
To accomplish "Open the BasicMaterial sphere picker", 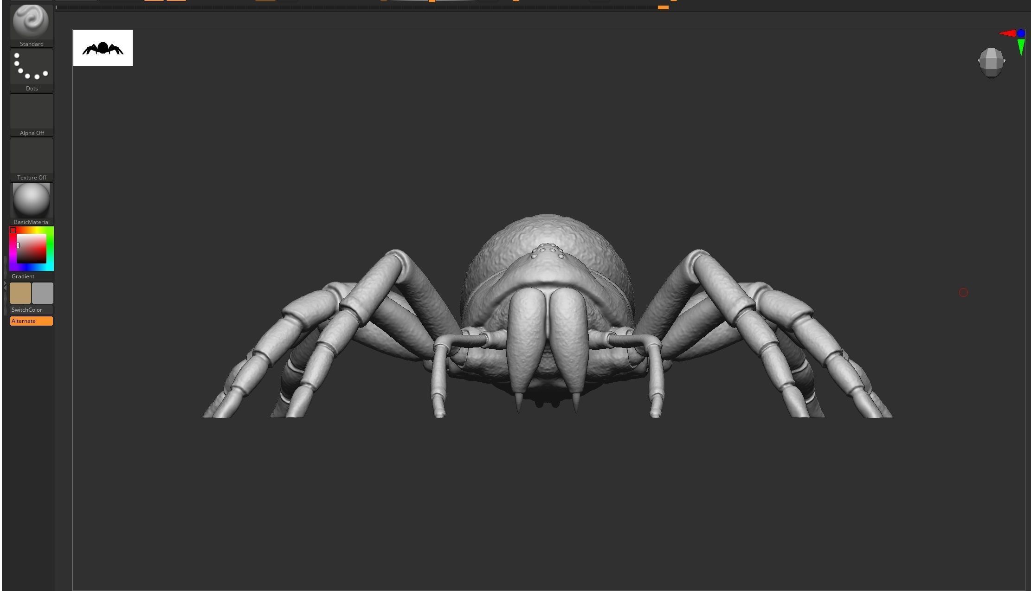I will coord(31,200).
